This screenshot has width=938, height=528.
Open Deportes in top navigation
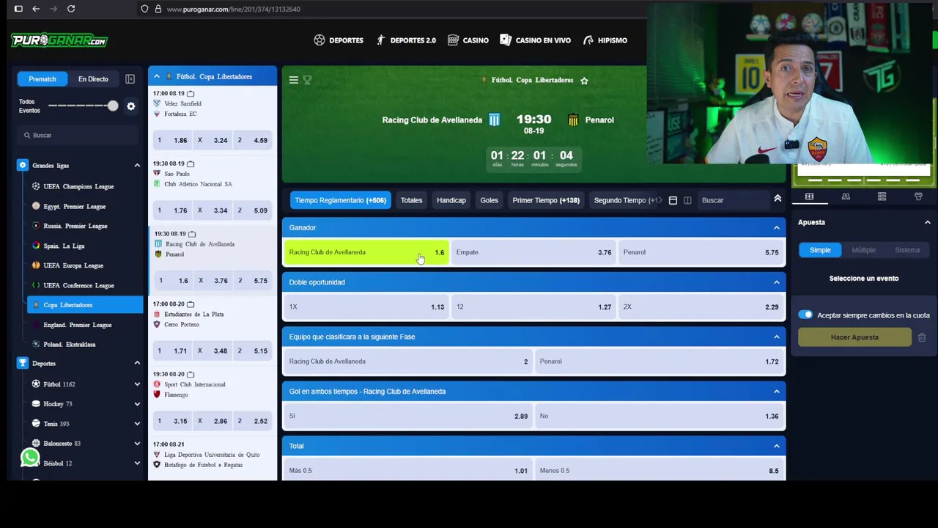(339, 40)
